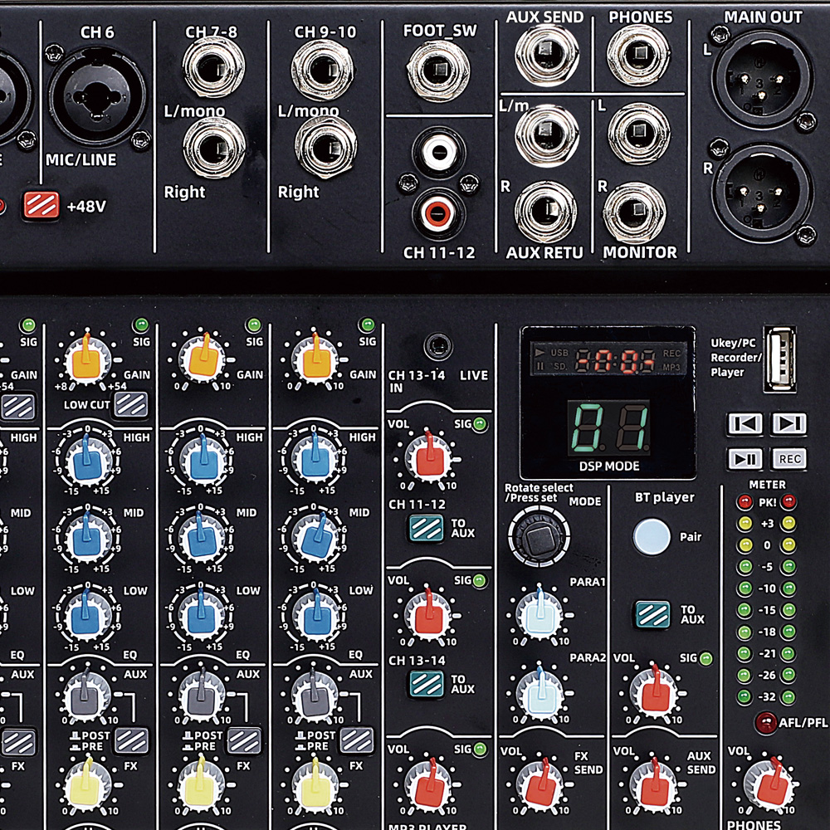Viewport: 830px width, 830px height.
Task: Click the PHONES output jack
Action: tap(637, 54)
